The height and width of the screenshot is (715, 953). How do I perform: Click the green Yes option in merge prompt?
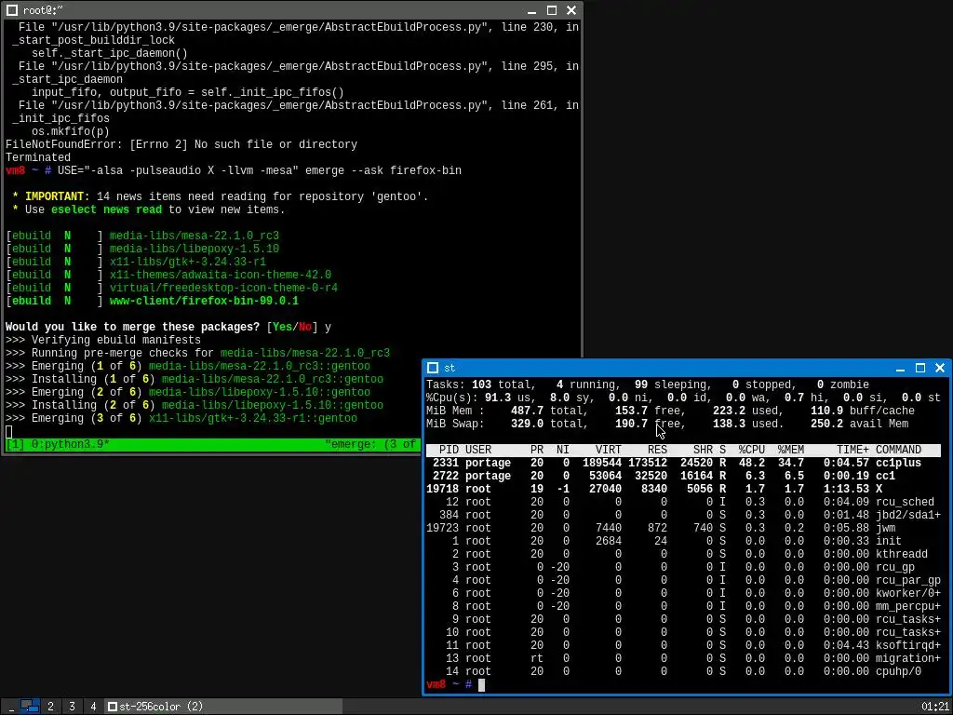(x=282, y=327)
